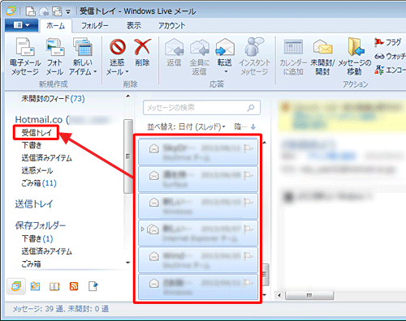Toggle sort order descending arrow
406x321 pixels.
click(253, 126)
